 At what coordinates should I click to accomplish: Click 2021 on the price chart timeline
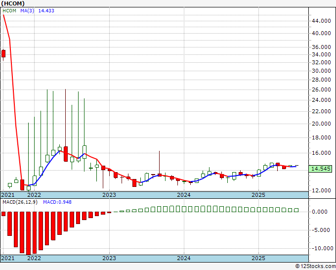(x=8, y=195)
